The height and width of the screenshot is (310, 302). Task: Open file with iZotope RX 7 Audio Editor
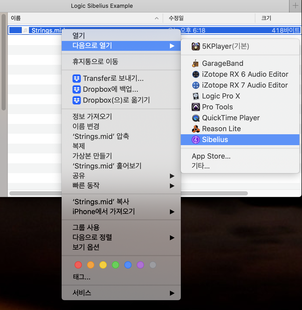[x=240, y=85]
